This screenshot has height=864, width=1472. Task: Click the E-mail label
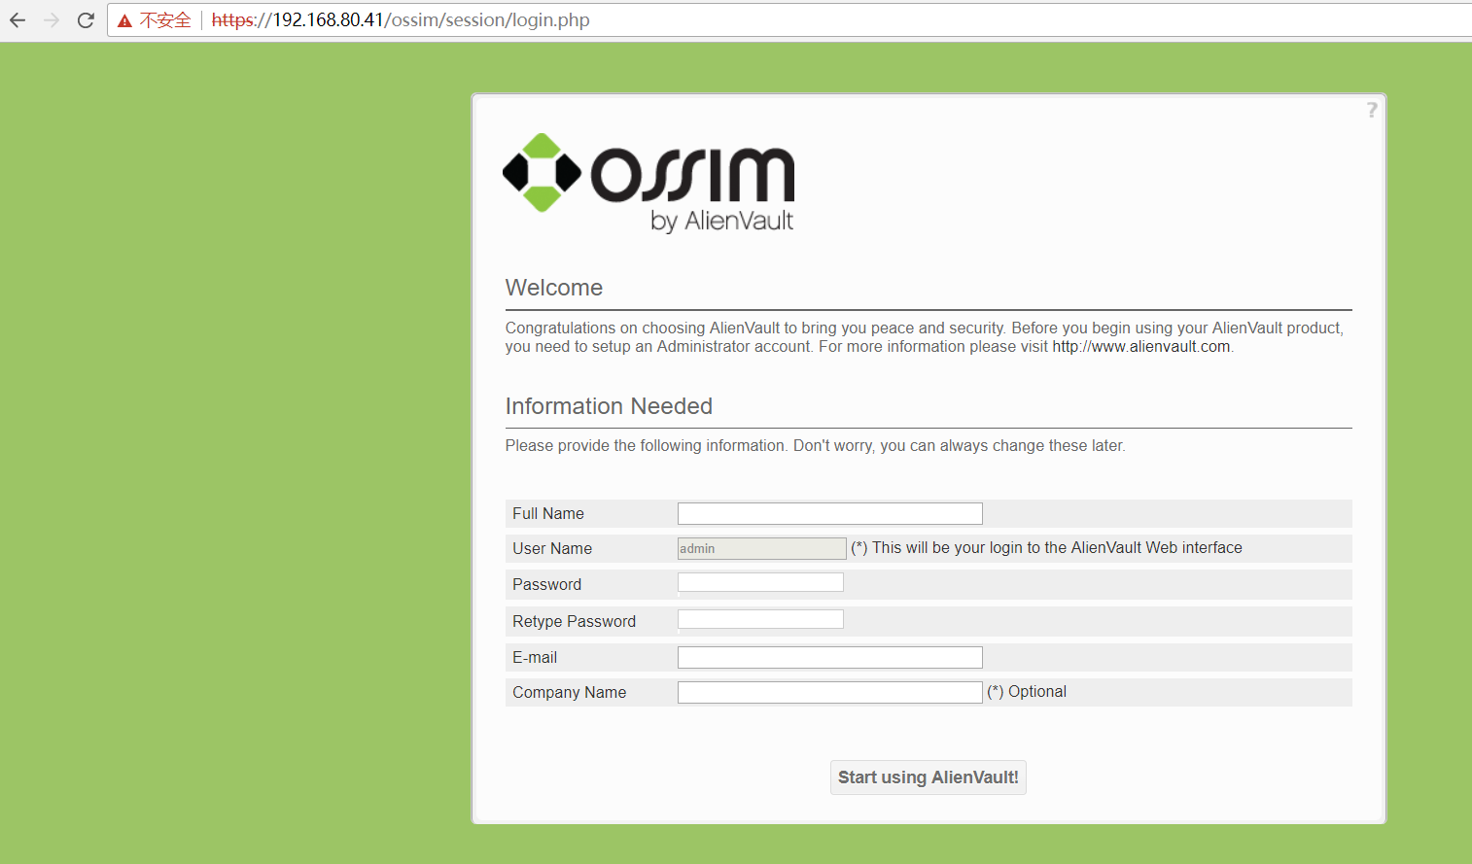tap(535, 657)
